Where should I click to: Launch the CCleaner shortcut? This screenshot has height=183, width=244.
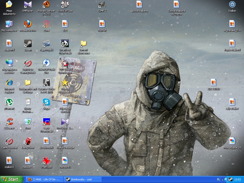[x=9, y=121]
